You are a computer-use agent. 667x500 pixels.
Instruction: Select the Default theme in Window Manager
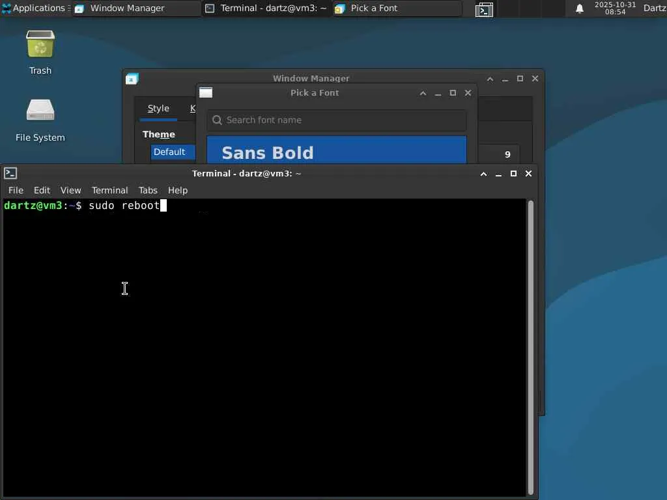tap(173, 152)
